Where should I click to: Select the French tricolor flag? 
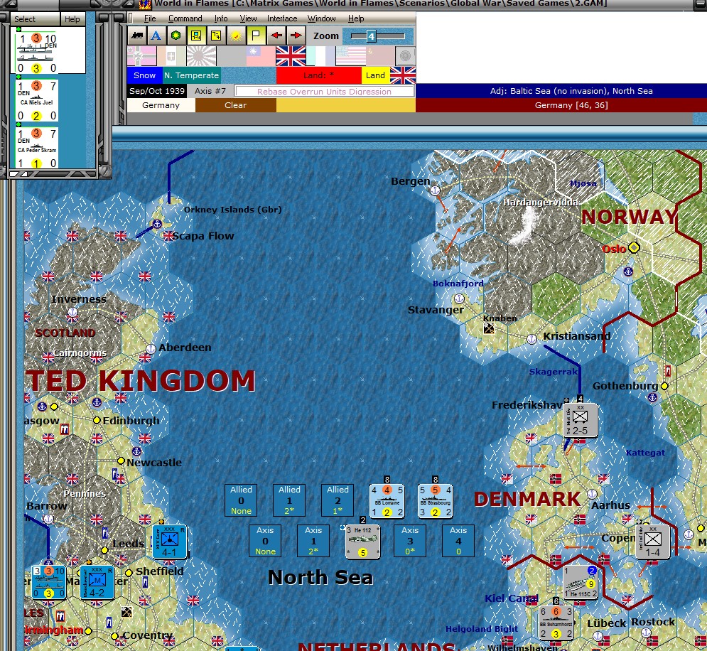point(320,56)
